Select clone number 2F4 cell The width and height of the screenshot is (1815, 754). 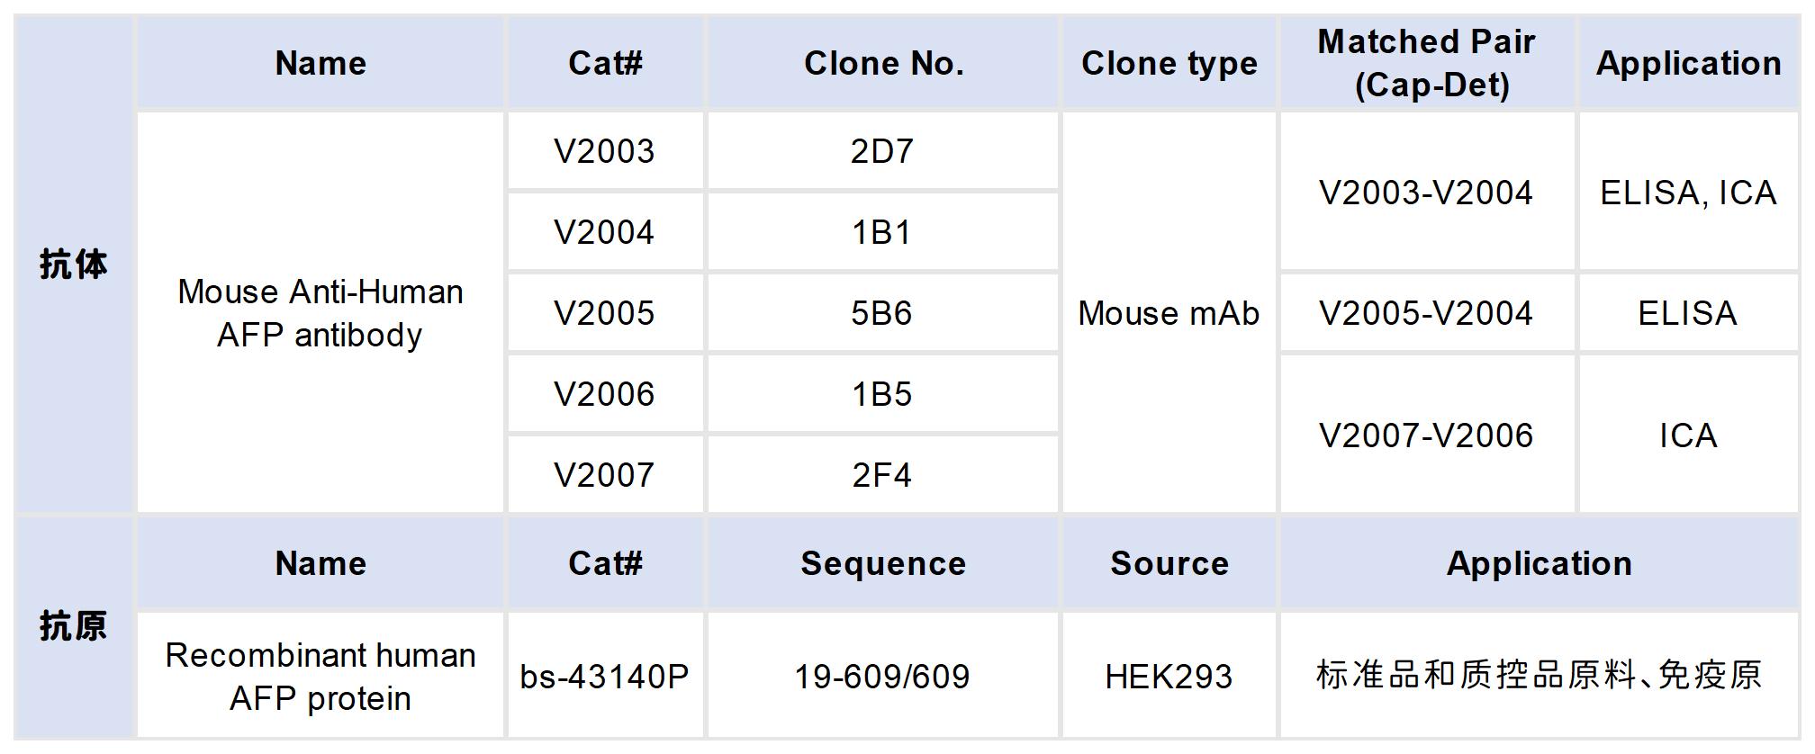coord(882,475)
